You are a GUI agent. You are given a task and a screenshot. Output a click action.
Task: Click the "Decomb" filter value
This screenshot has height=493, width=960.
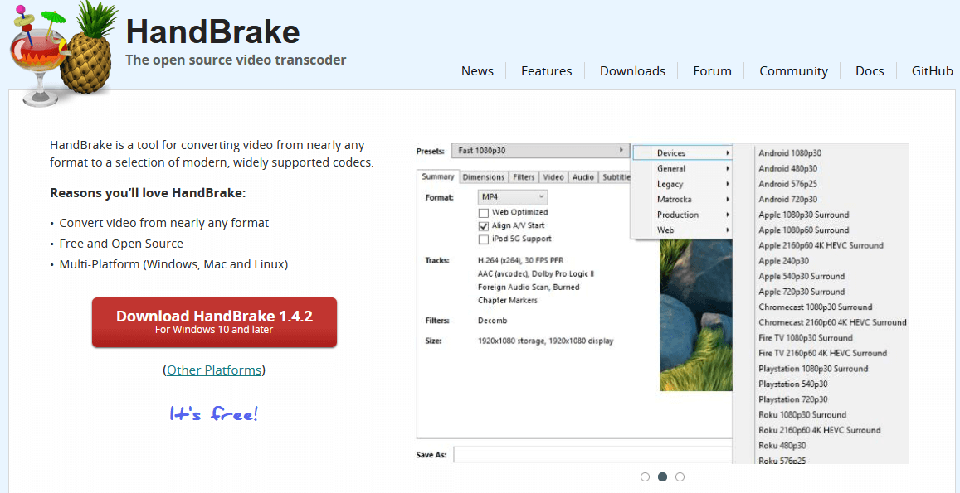coord(492,321)
